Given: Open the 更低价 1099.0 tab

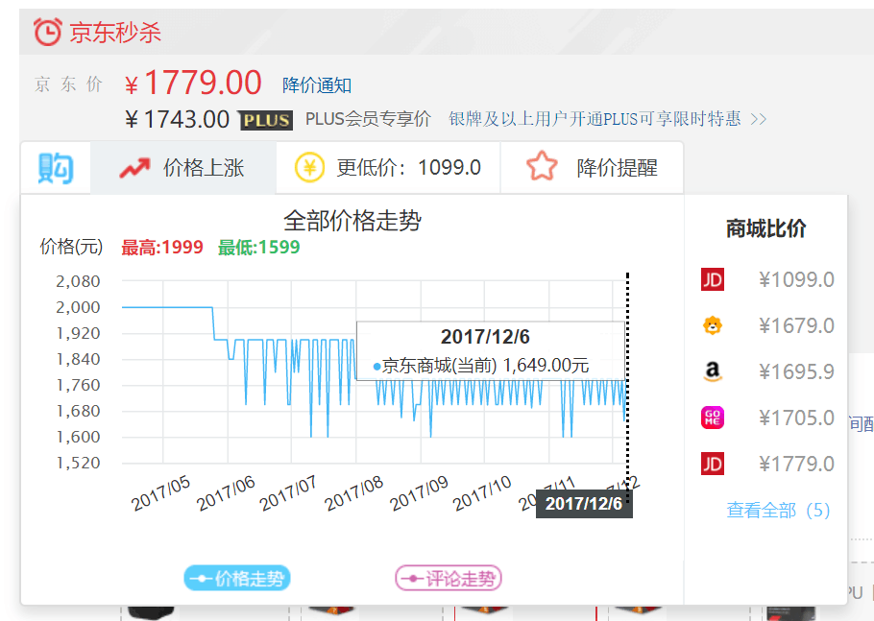Looking at the screenshot, I should [x=389, y=168].
